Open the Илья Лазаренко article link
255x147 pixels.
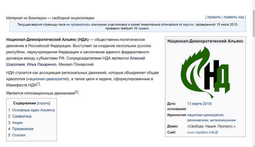pos(41,64)
